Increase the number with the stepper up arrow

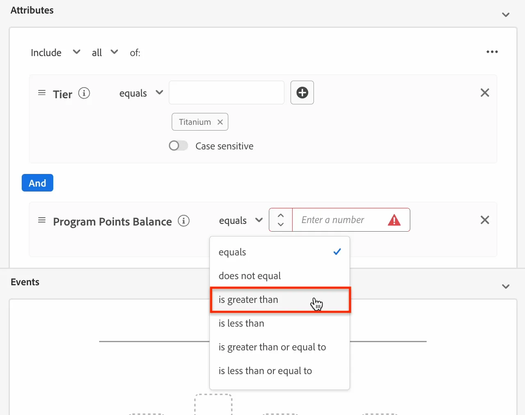[x=281, y=215]
